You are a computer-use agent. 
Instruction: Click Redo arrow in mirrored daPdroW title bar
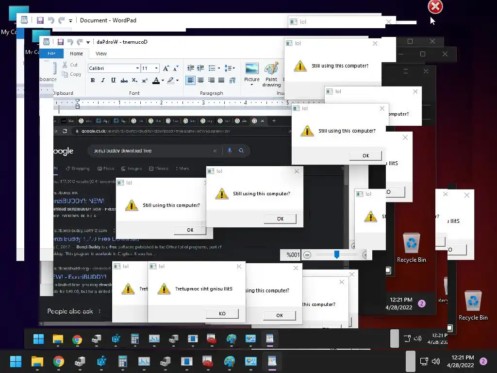tap(80, 42)
